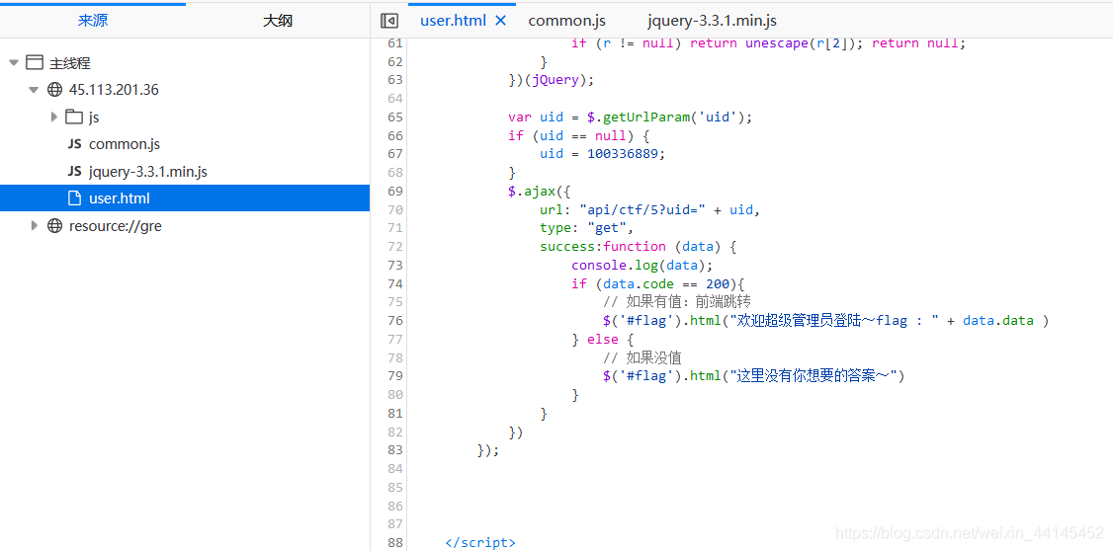Click the comment 如果没值
This screenshot has height=551, width=1113.
(x=642, y=357)
